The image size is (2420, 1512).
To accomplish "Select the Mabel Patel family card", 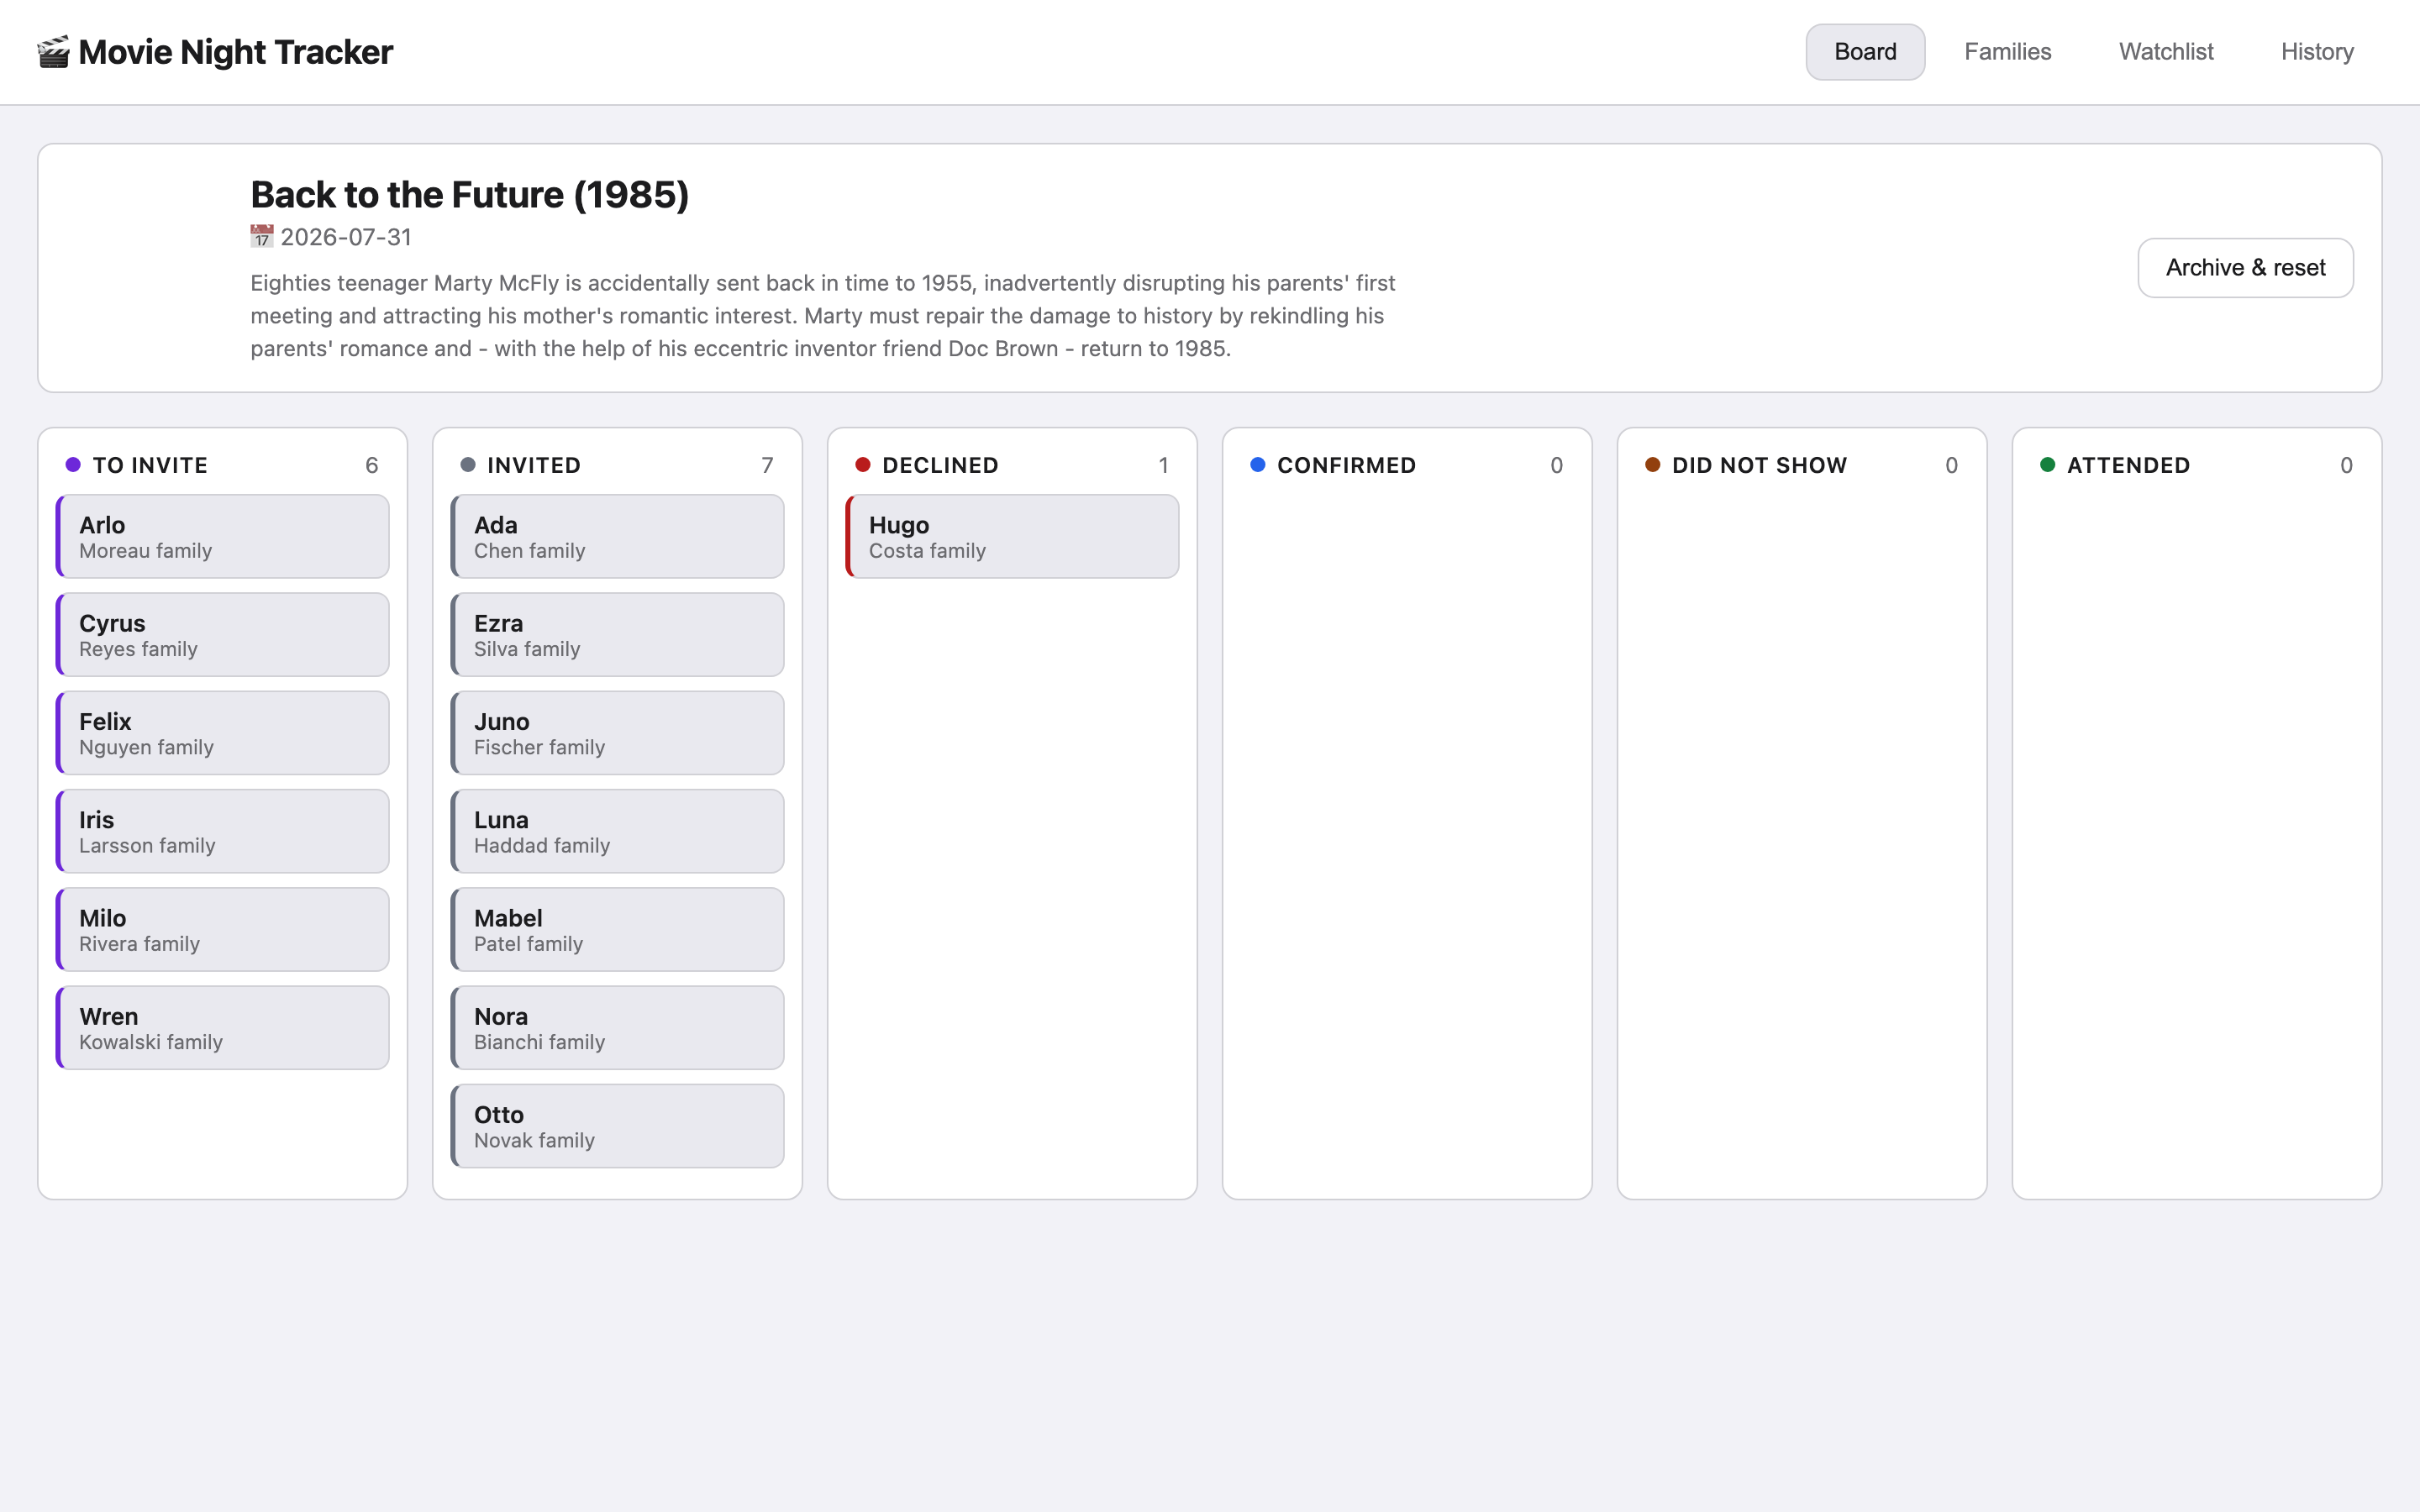I will pyautogui.click(x=618, y=930).
